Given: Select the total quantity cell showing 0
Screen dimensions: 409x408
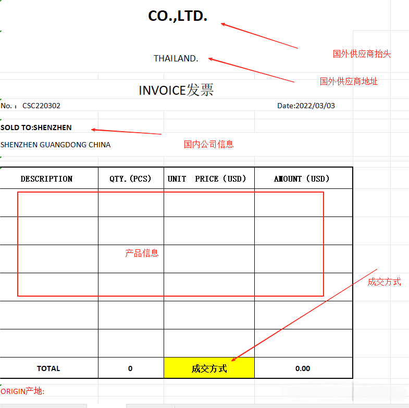Looking at the screenshot, I should point(130,368).
